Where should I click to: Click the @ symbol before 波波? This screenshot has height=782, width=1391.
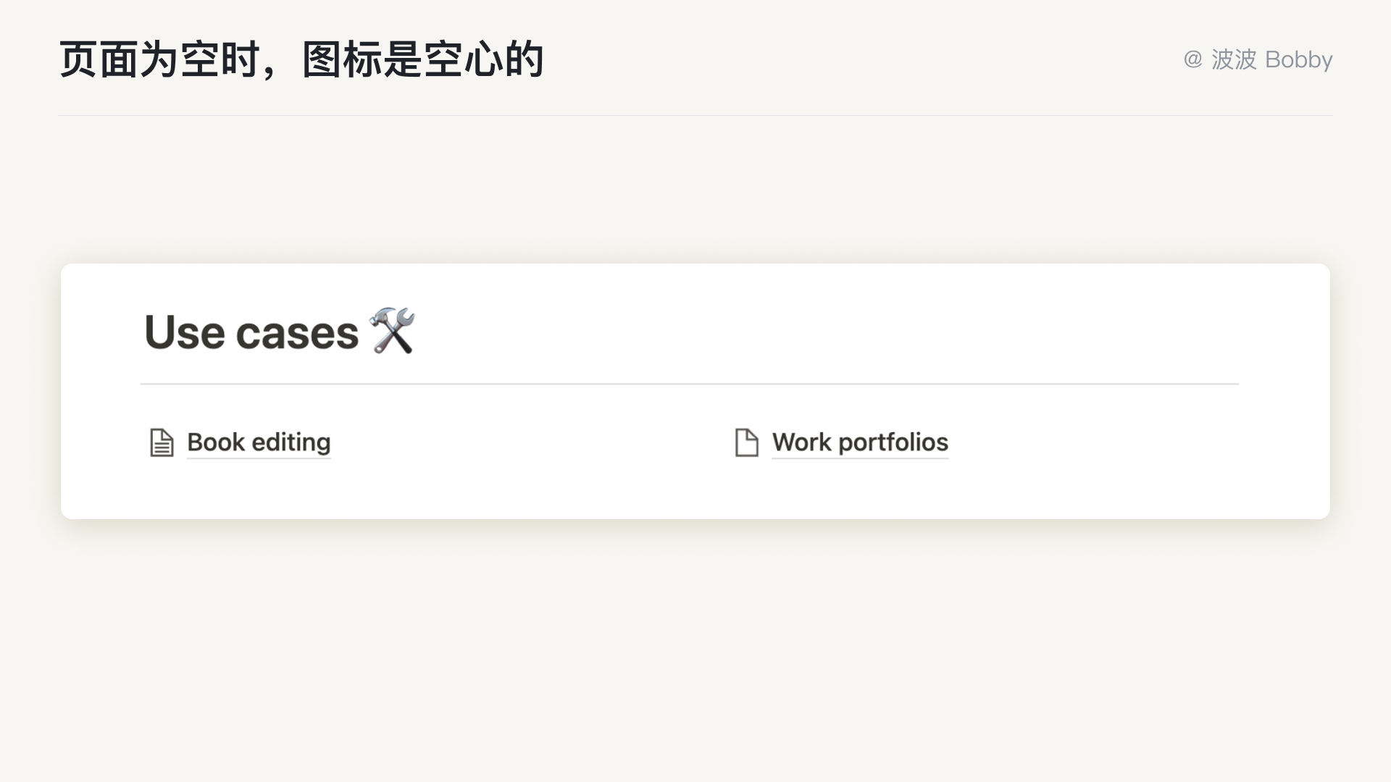pos(1192,59)
